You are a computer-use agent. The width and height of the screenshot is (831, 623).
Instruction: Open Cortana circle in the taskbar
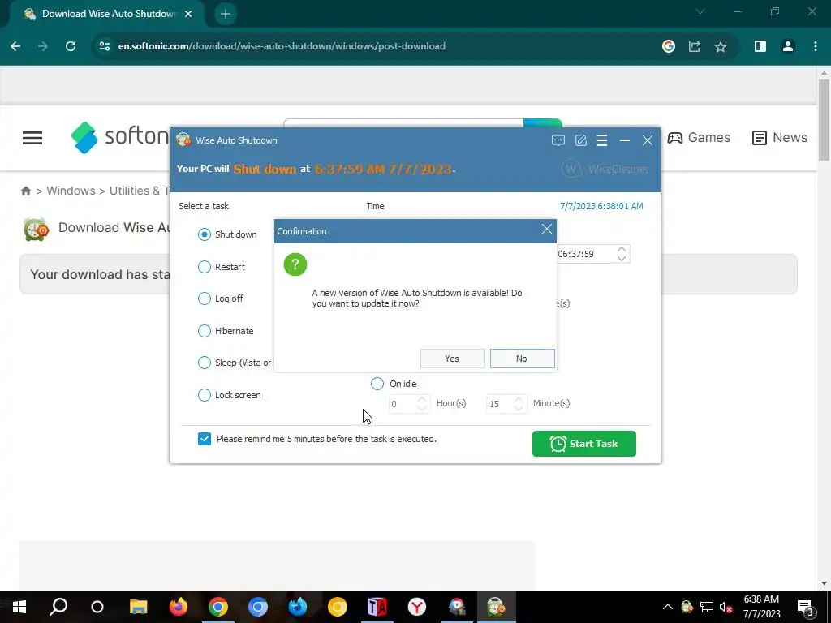point(97,607)
